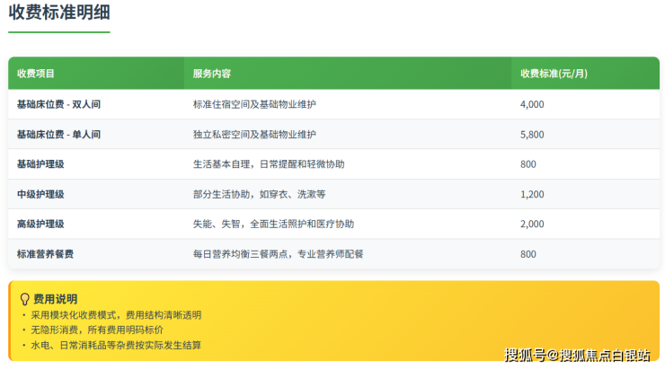
Task: Click the 失能、失智 service description
Action: tap(273, 224)
